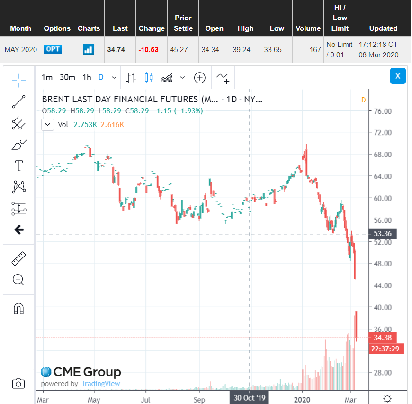Switch to the 1h interval
The image size is (412, 404).
tap(87, 77)
